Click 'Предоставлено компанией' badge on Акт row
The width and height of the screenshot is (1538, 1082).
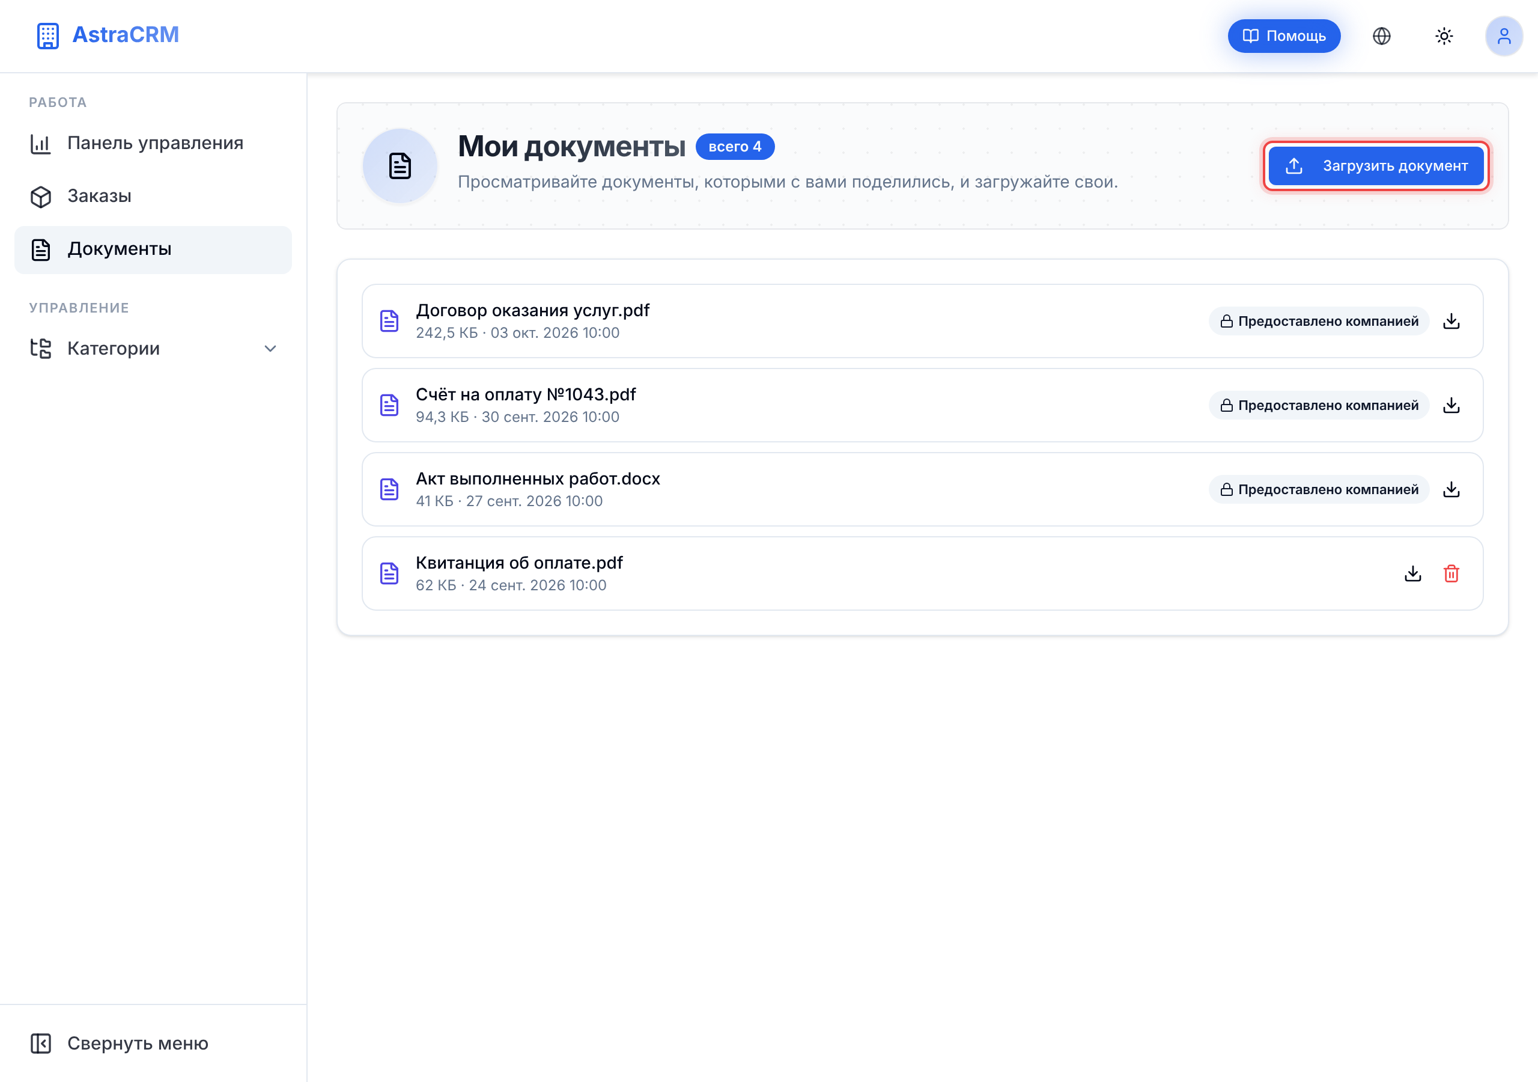click(x=1318, y=489)
